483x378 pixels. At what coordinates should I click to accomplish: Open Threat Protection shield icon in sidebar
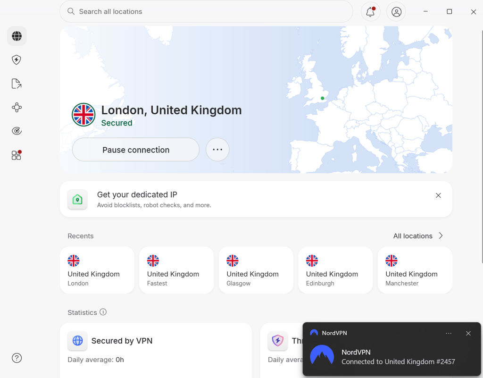click(x=17, y=60)
